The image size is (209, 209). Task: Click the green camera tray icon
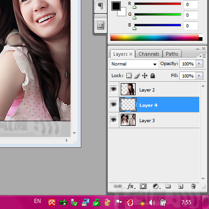pos(63,202)
